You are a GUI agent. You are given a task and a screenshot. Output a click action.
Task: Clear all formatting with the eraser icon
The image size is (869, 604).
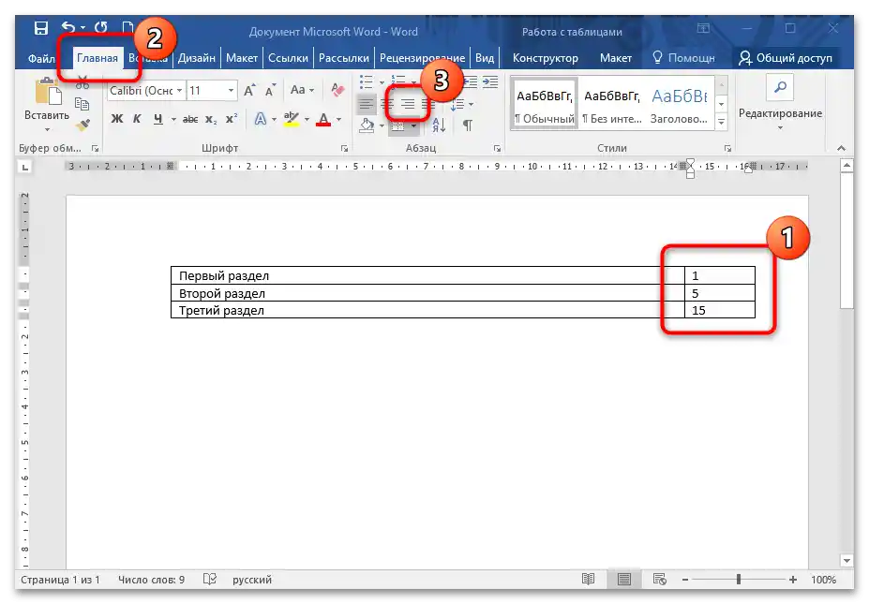337,90
